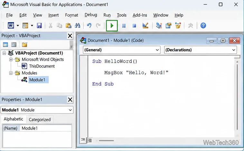
Task: Open the Properties Window toolbar icon
Action: click(168, 25)
